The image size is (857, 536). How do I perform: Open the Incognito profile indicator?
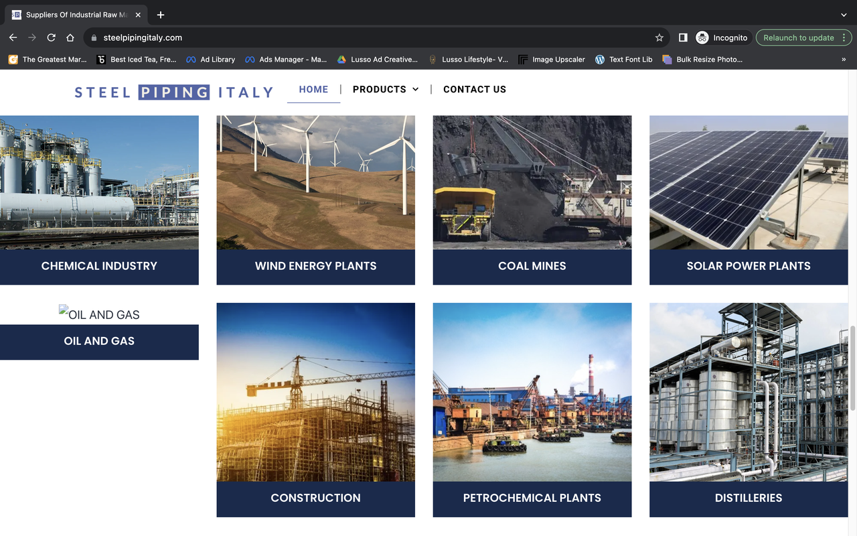[722, 38]
